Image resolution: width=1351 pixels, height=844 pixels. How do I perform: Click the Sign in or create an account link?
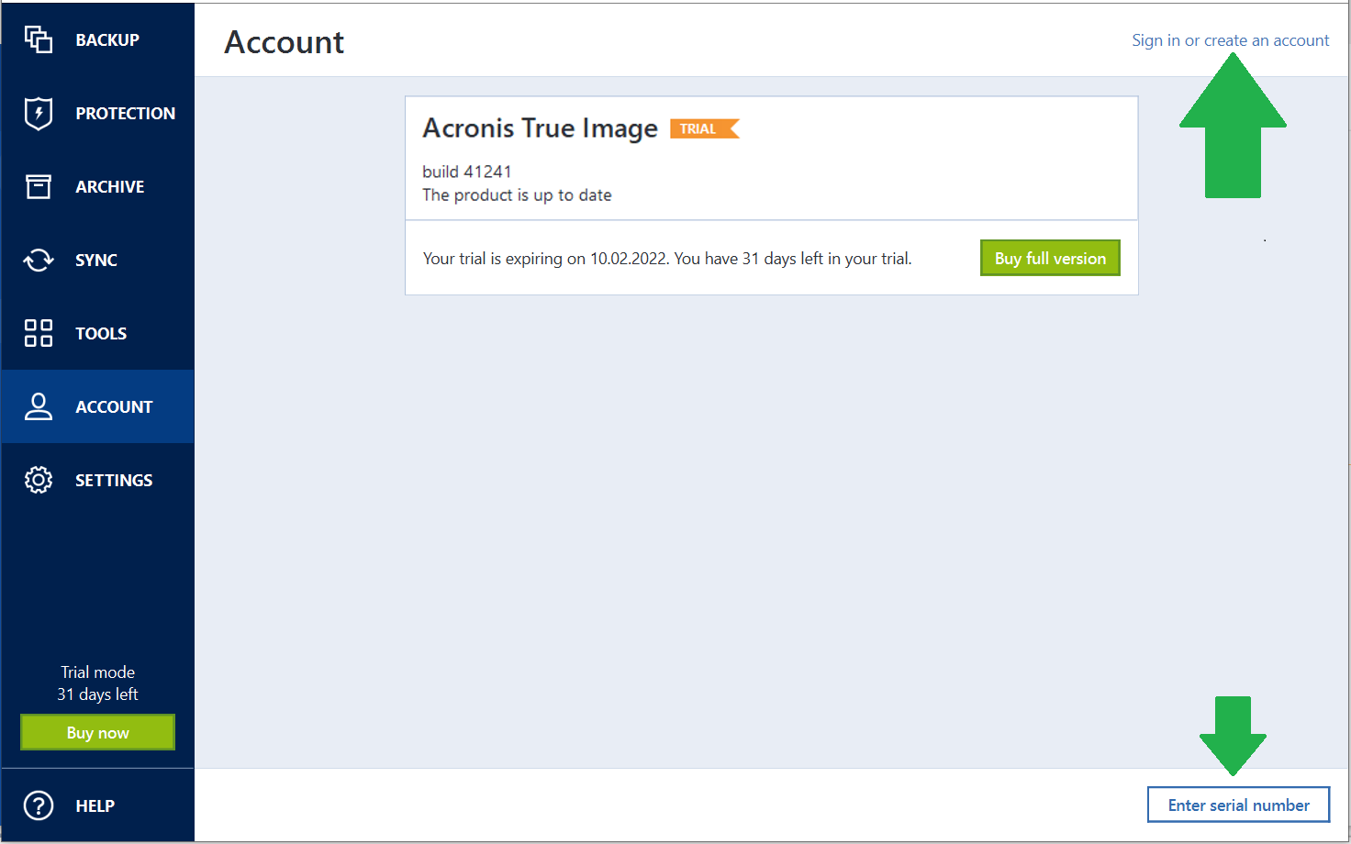(x=1231, y=39)
